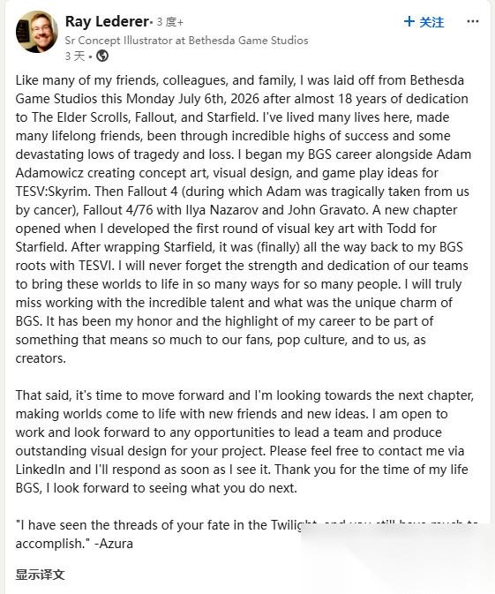Click the paragraph starting That said

click(x=244, y=441)
